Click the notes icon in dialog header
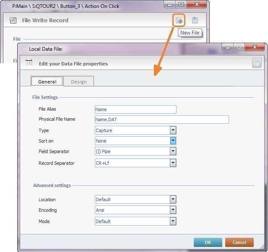 click(x=257, y=63)
